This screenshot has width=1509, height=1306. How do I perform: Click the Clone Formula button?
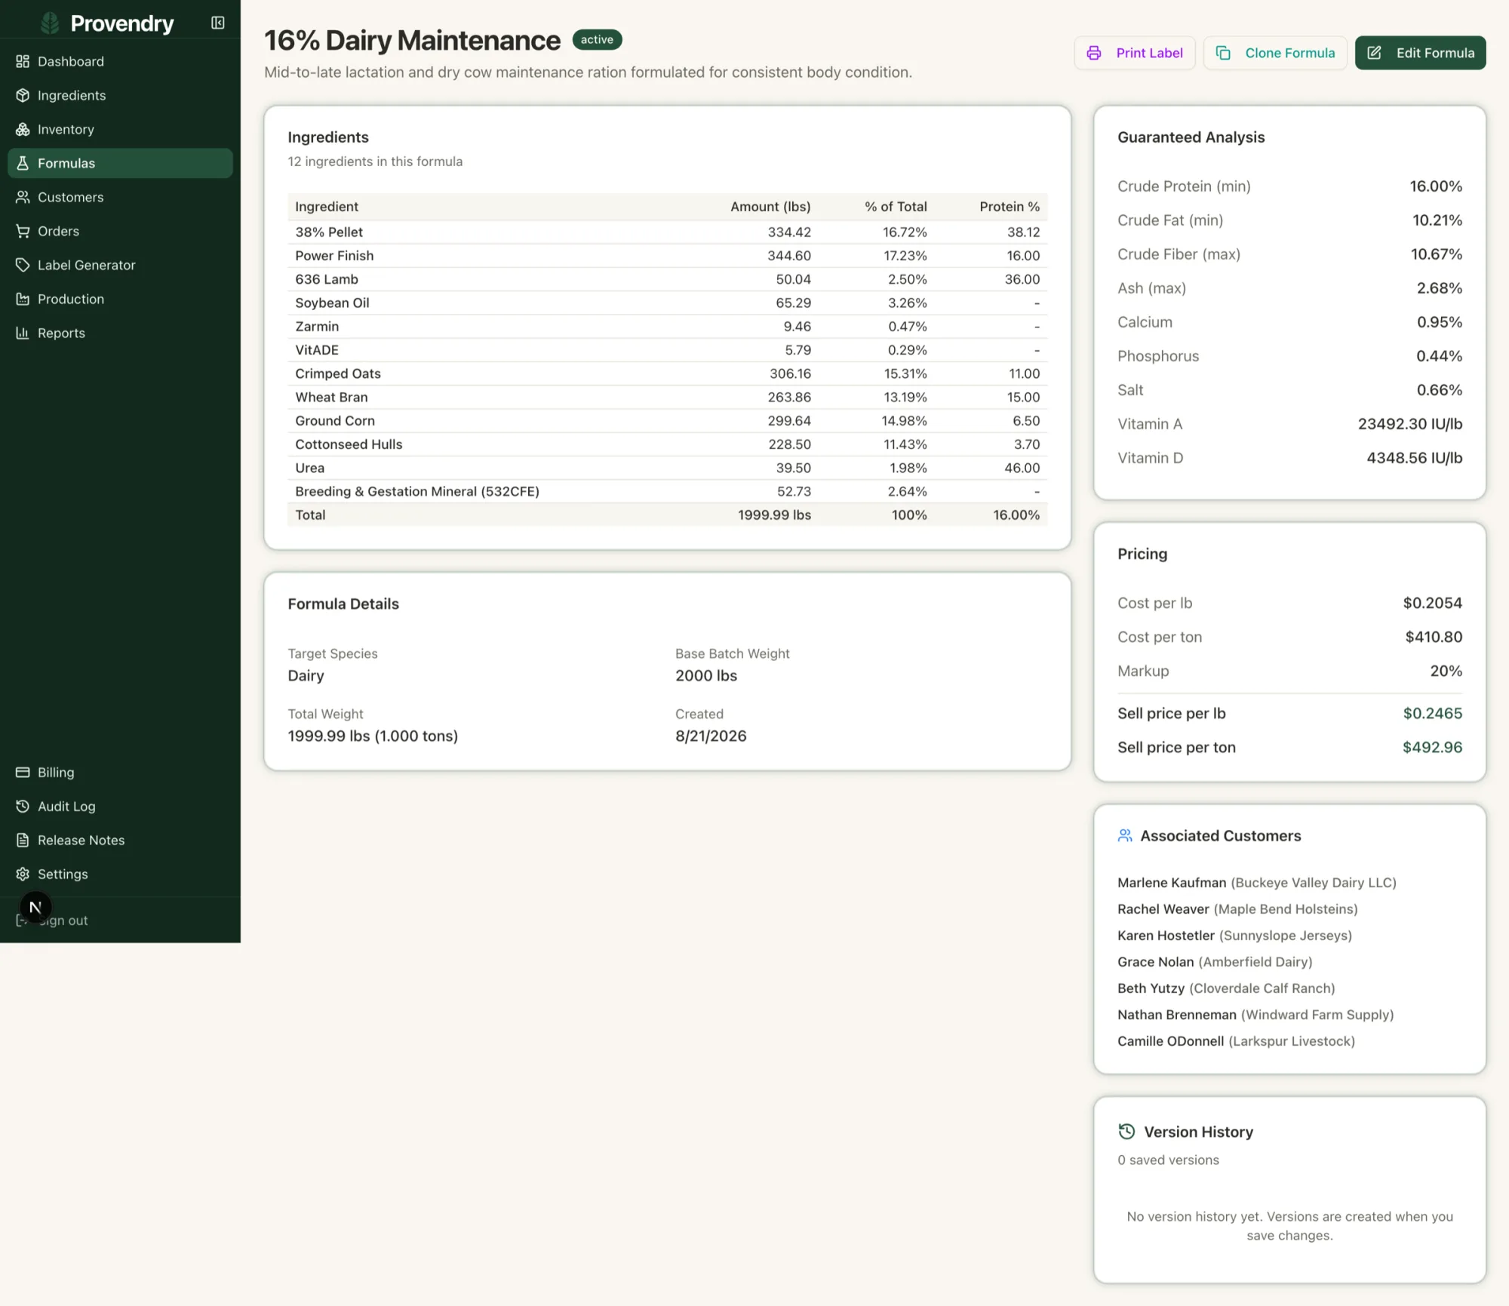point(1275,53)
